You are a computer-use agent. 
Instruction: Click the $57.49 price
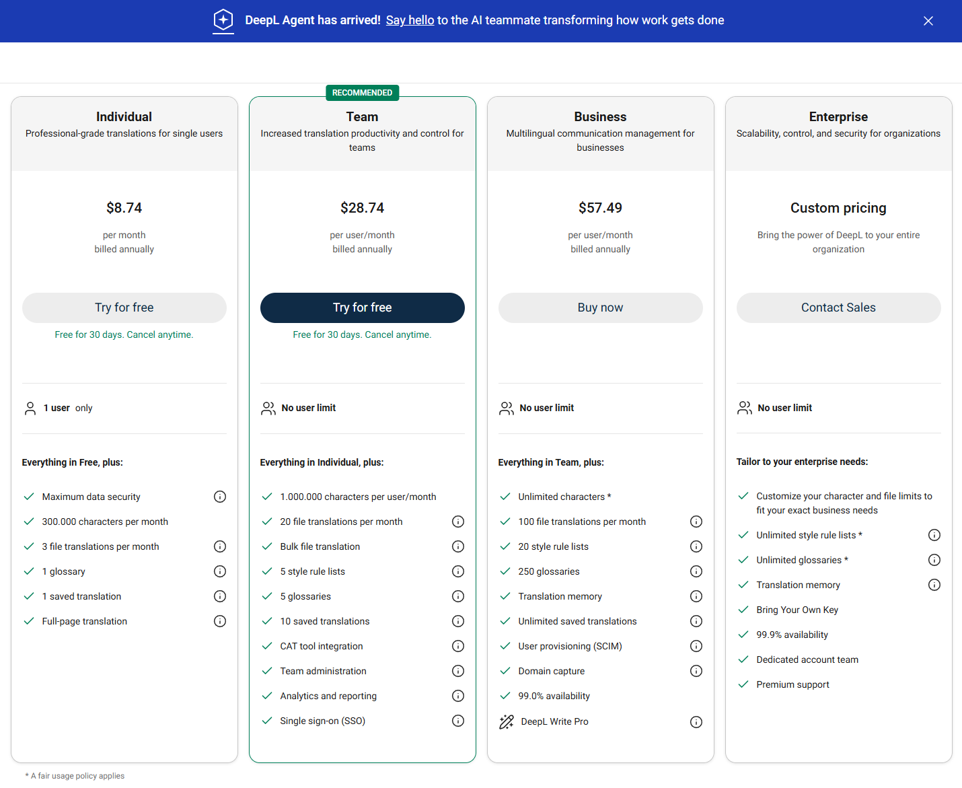click(x=601, y=208)
